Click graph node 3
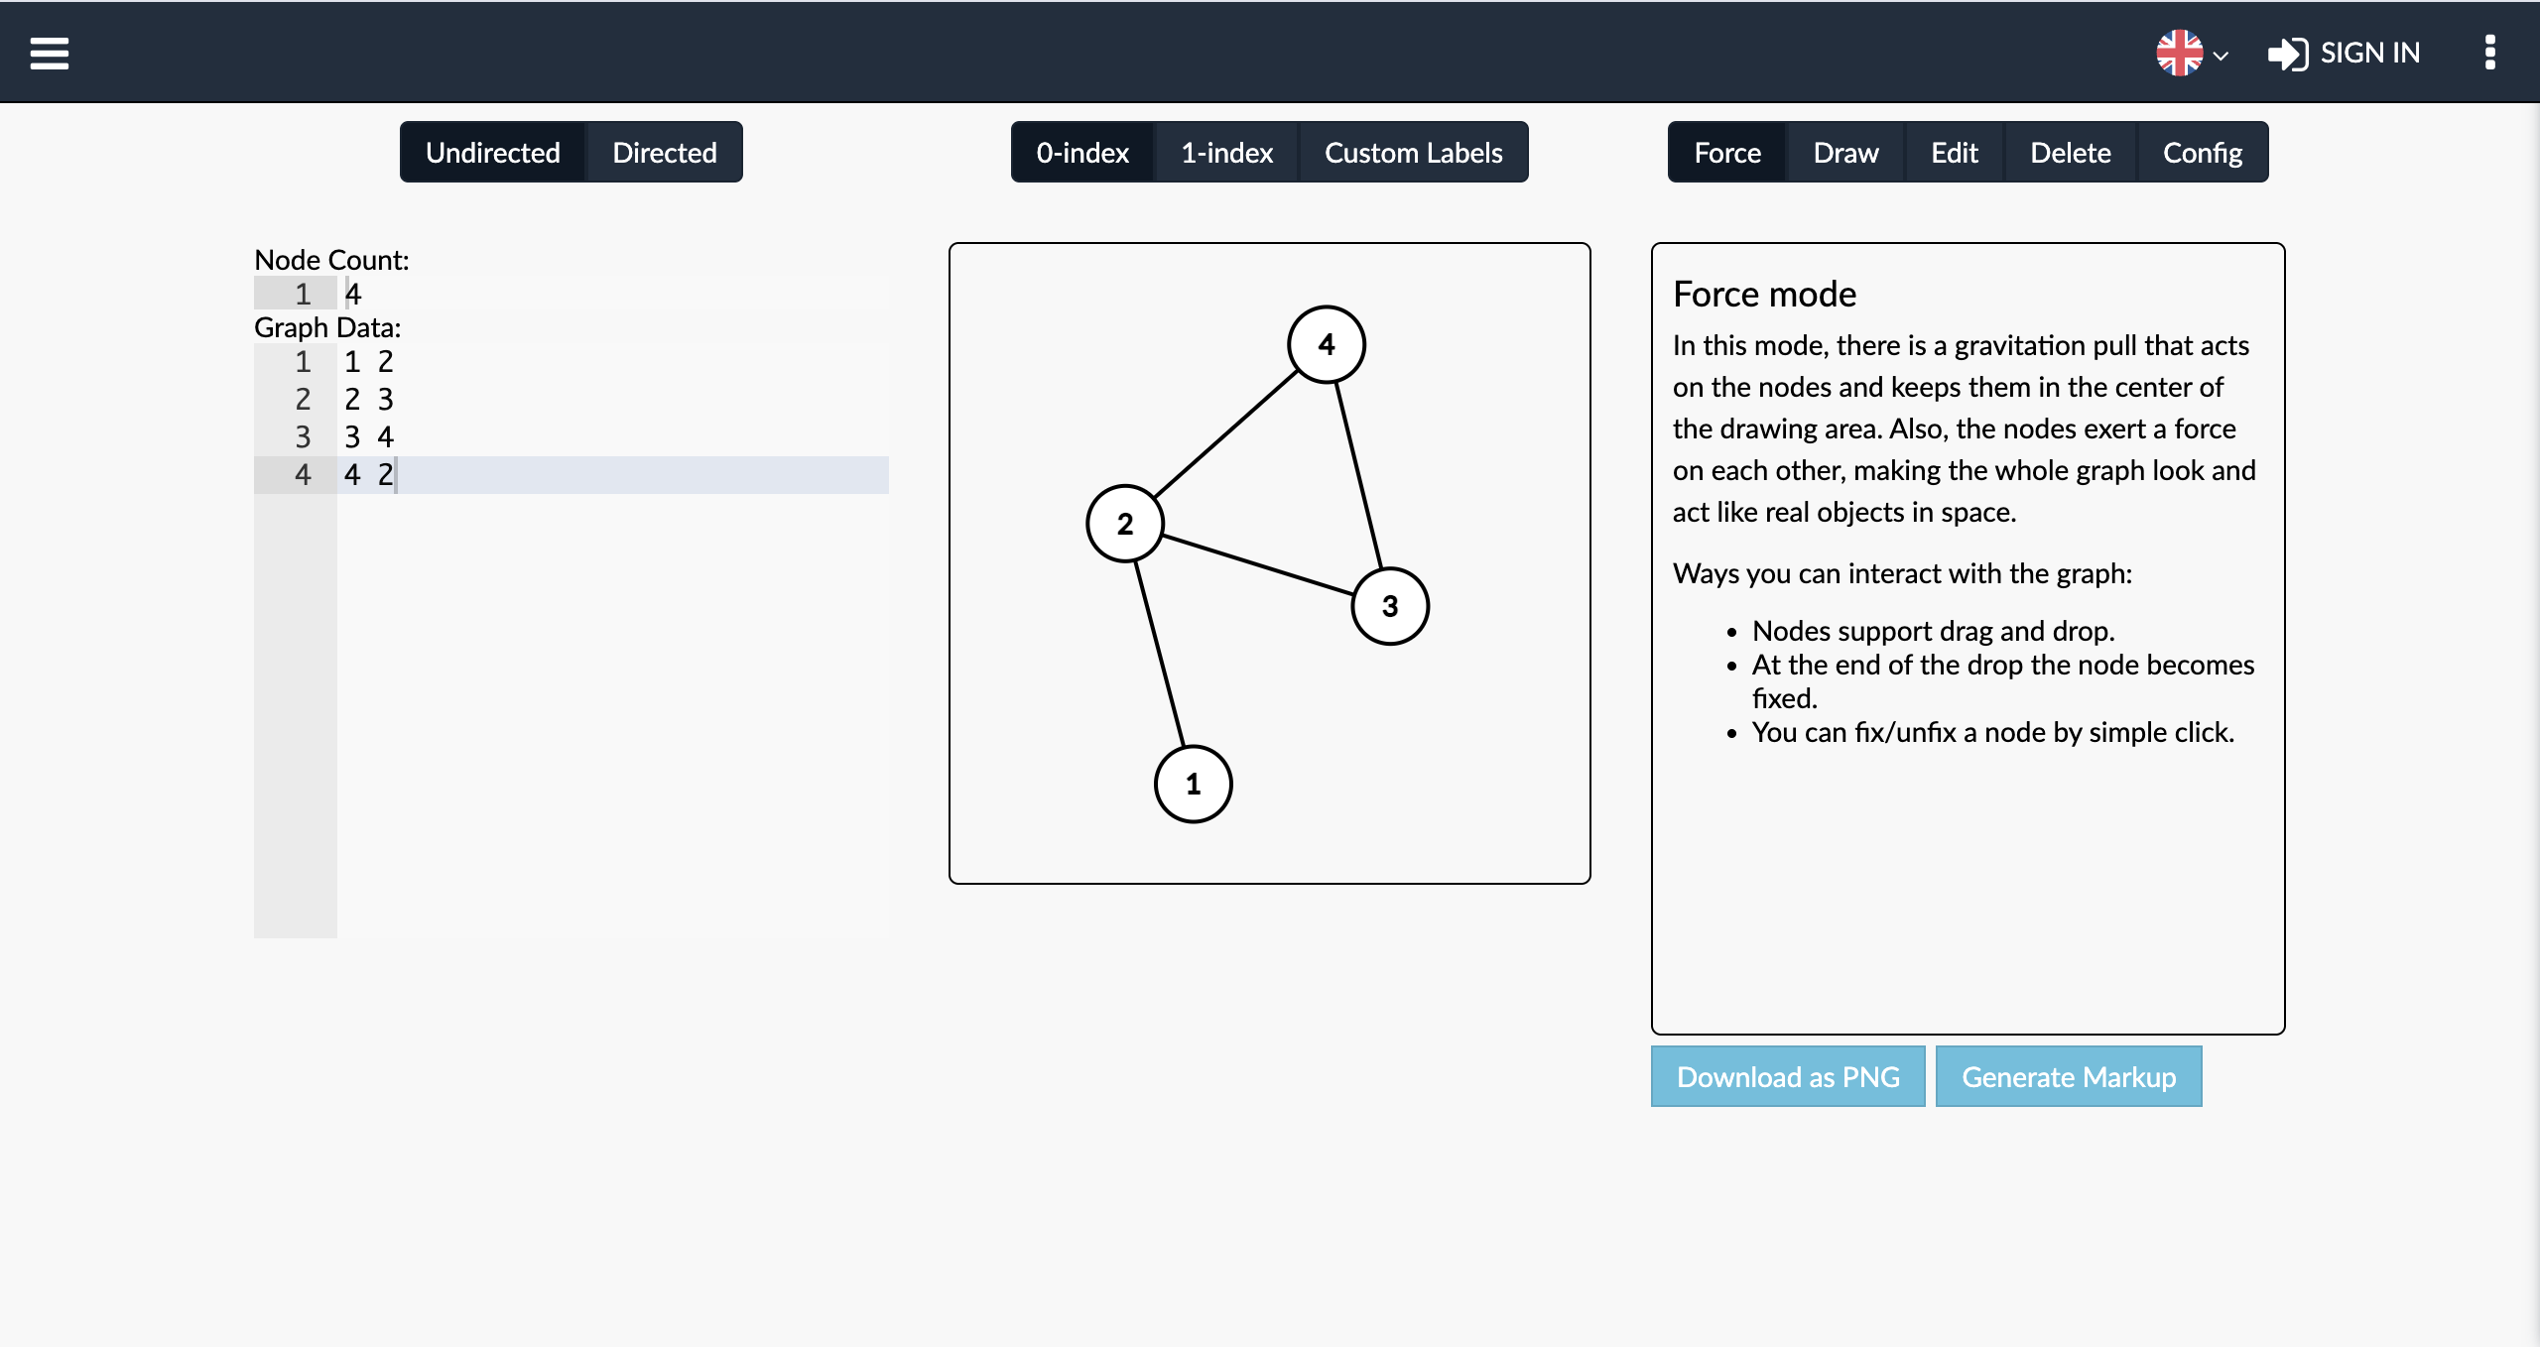Image resolution: width=2540 pixels, height=1347 pixels. tap(1390, 606)
